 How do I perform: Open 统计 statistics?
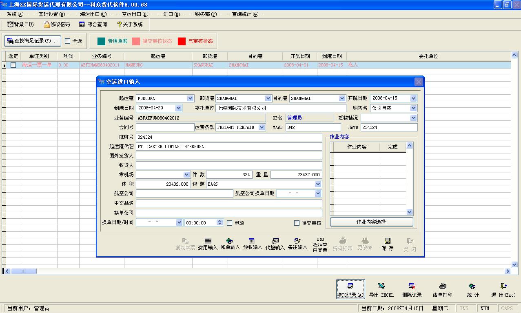pyautogui.click(x=473, y=290)
